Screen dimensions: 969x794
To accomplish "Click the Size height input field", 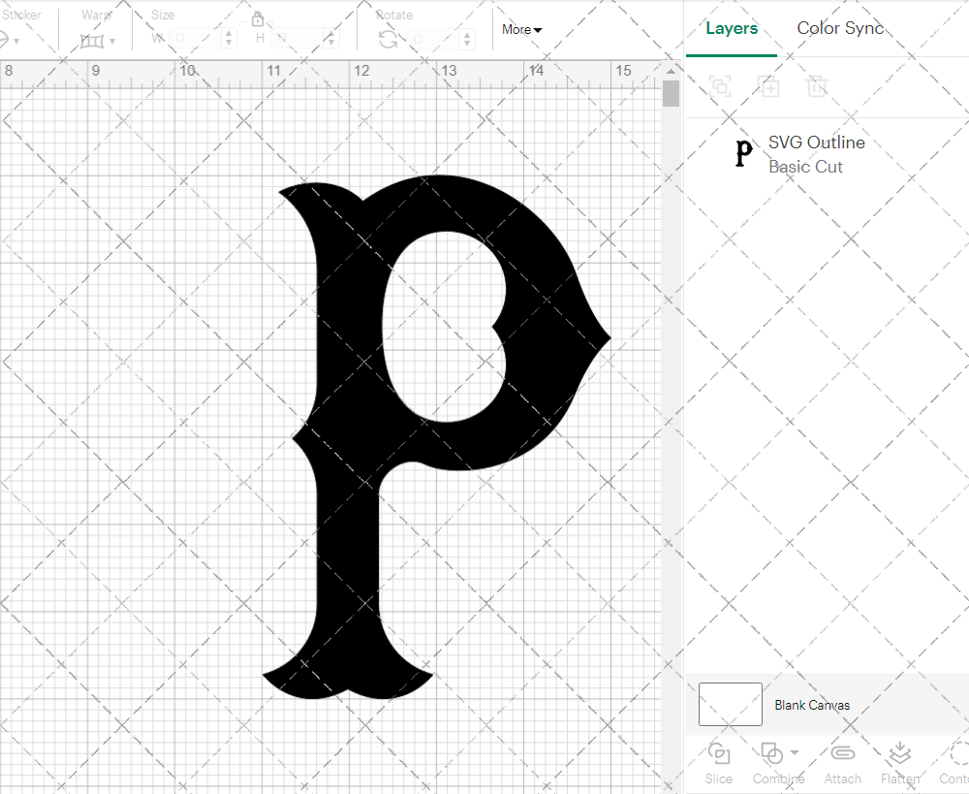I will (296, 39).
